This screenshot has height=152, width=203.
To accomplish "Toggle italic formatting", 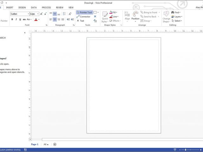I will coord(16,20).
